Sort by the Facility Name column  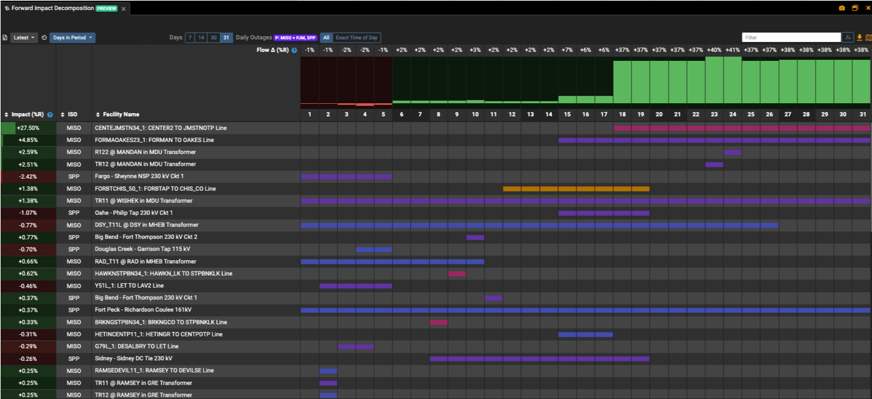pyautogui.click(x=117, y=115)
